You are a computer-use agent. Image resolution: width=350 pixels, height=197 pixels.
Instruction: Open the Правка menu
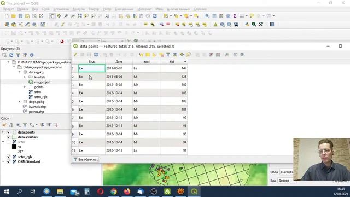(x=23, y=9)
